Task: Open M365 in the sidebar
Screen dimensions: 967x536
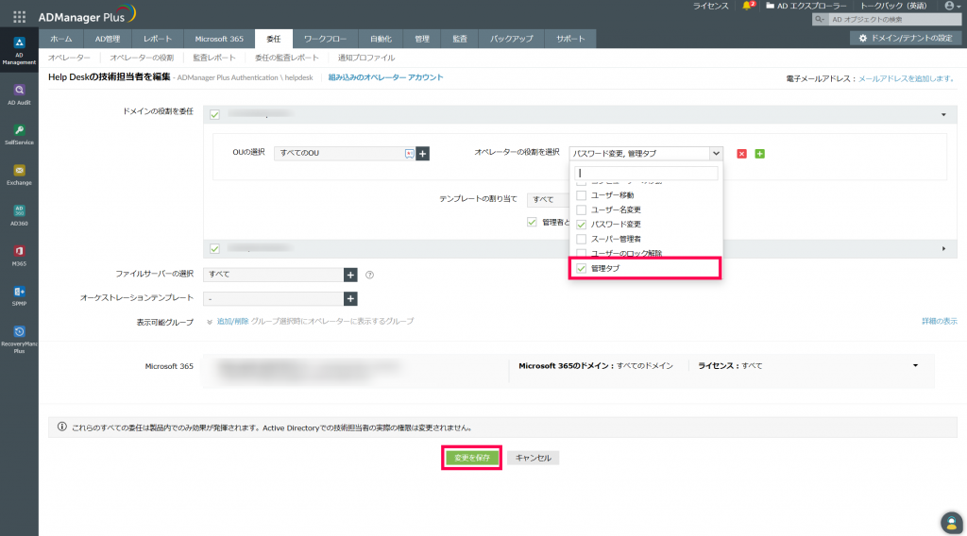Action: (19, 256)
